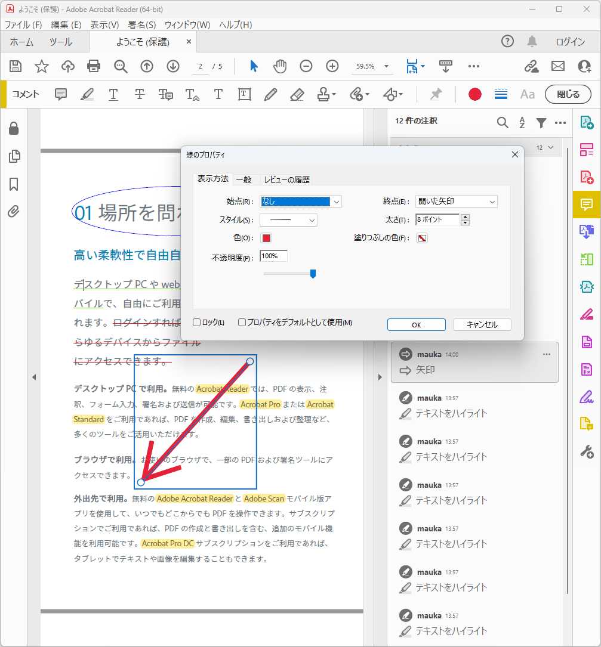Collapse the left navigation pane arrow
Screen dimensions: 601x647
point(34,377)
